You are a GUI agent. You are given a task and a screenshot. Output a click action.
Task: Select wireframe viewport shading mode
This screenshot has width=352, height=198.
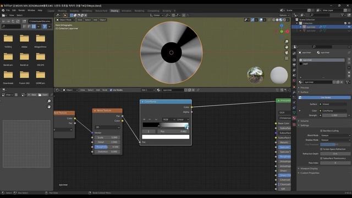pyautogui.click(x=274, y=20)
